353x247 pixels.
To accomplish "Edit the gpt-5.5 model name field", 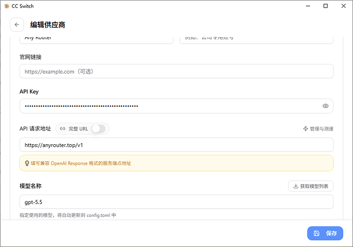I will tap(176, 202).
